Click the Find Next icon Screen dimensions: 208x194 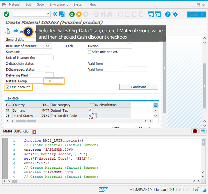110,14
